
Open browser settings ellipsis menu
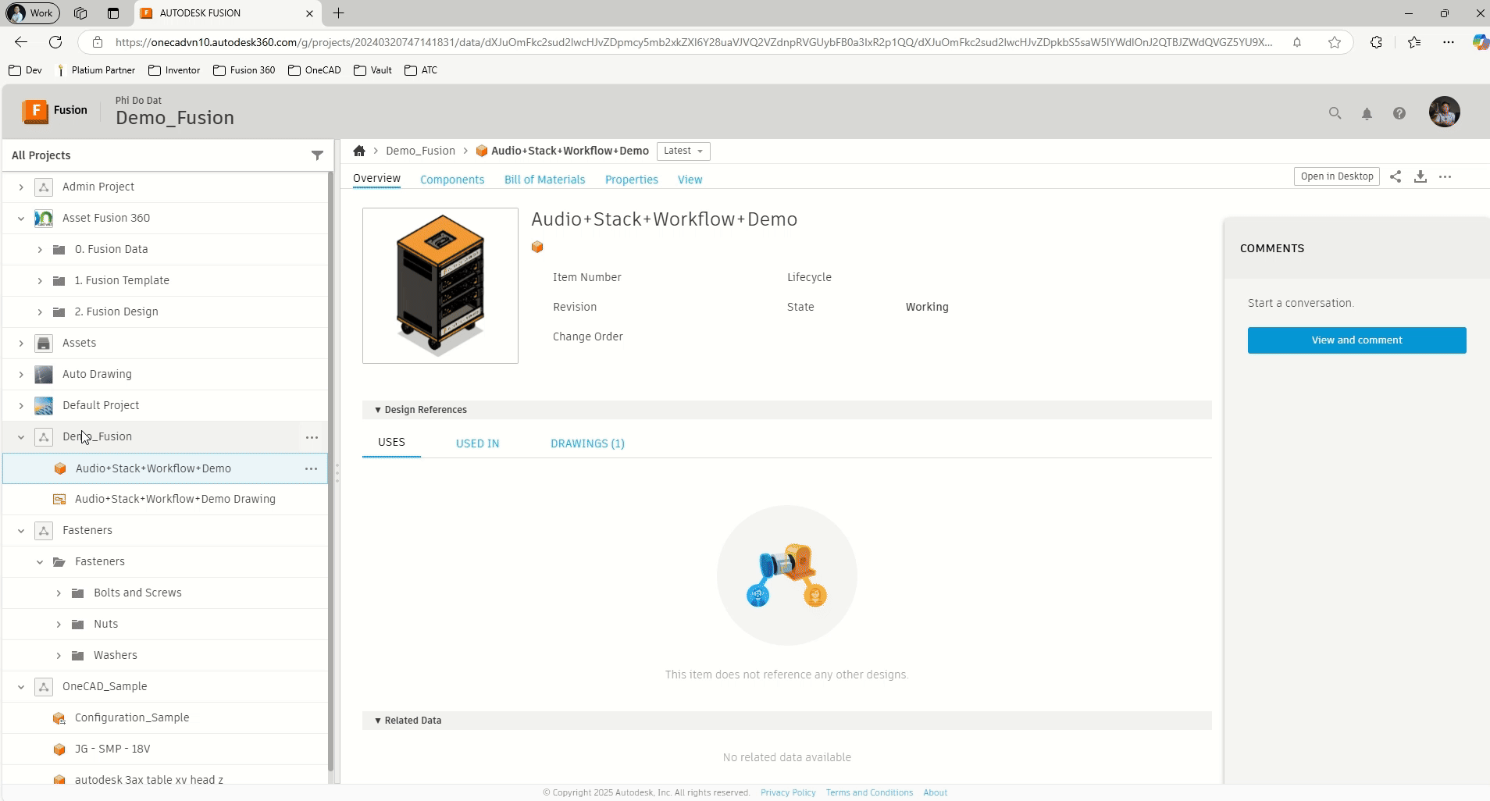click(x=1449, y=42)
